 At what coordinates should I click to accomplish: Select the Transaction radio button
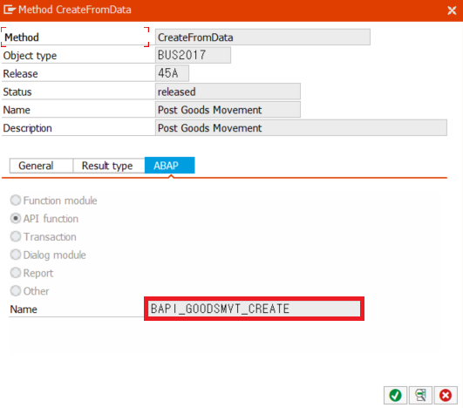click(16, 236)
